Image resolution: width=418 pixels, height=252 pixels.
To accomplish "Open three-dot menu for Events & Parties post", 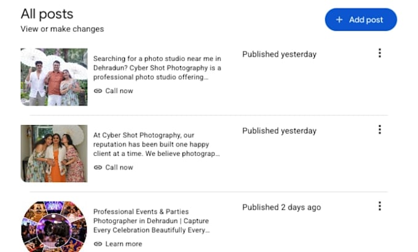I will tap(380, 206).
